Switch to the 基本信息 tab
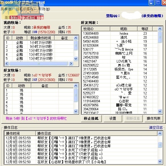The image size is (166, 166). [x=11, y=17]
